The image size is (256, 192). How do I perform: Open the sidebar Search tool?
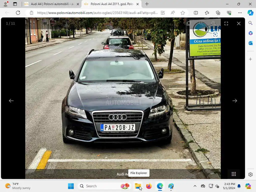250,23
